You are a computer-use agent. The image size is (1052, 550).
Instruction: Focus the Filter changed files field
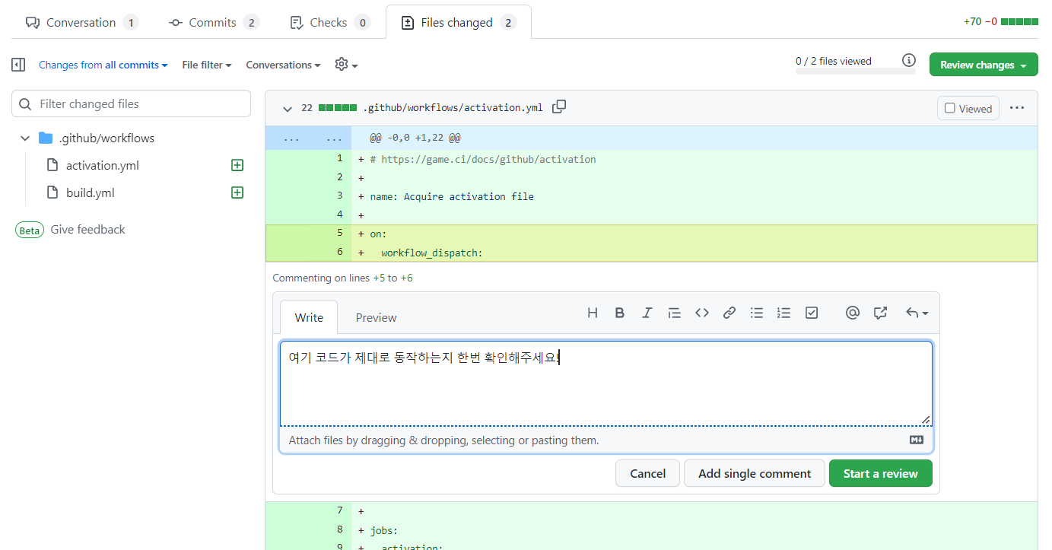131,103
